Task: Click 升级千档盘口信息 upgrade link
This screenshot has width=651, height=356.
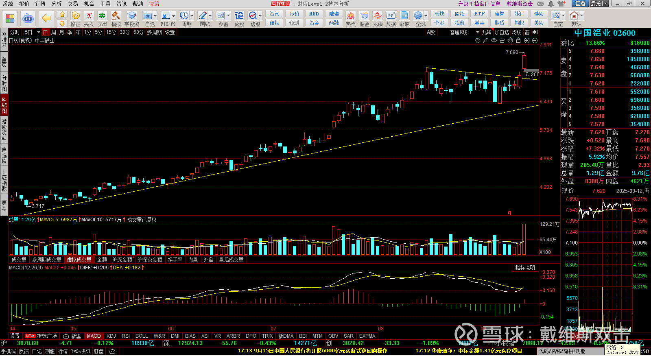Action: (x=479, y=4)
